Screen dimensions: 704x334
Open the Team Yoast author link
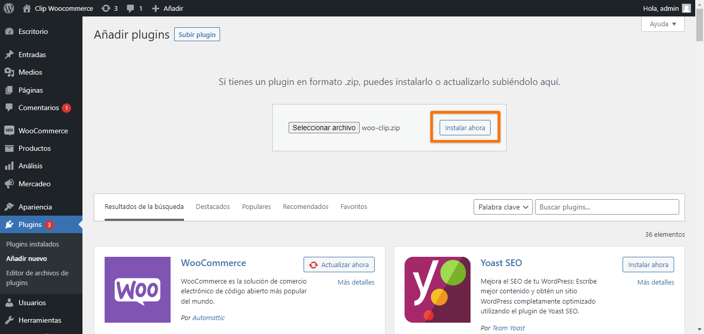click(509, 328)
